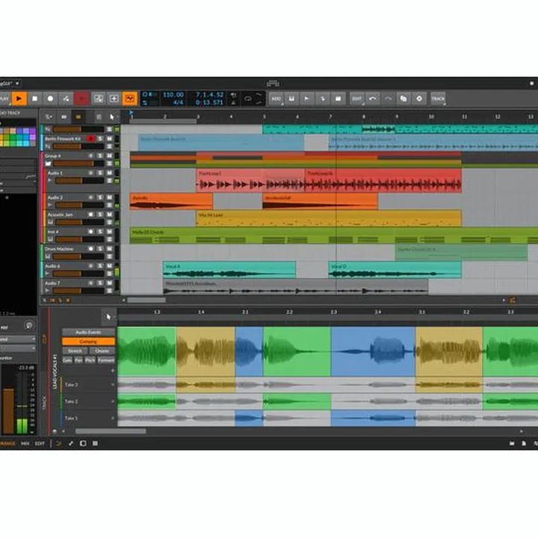Click the Onsets button
The height and width of the screenshot is (538, 538).
[x=102, y=350]
